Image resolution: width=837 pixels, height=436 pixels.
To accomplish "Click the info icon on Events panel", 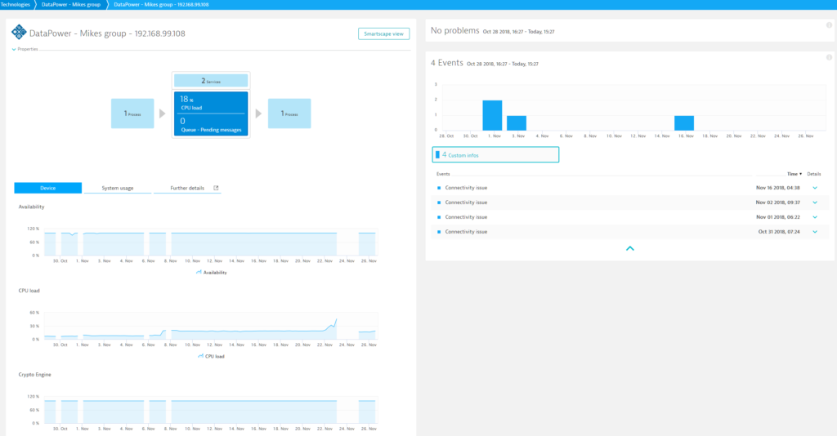I will (x=829, y=57).
